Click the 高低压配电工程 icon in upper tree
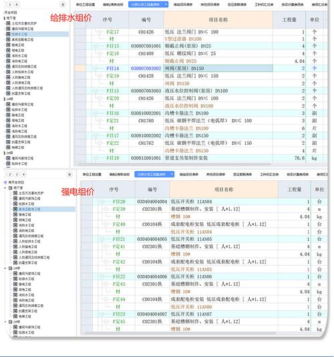This screenshot has width=334, height=357. tap(8, 39)
